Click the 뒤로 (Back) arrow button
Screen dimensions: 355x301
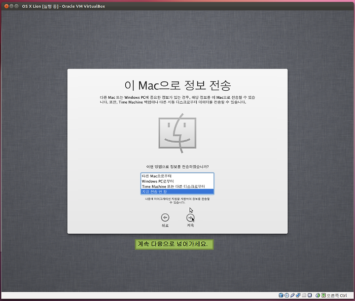[x=165, y=218]
